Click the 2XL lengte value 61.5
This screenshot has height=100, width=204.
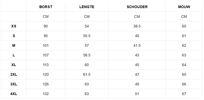pos(87,74)
